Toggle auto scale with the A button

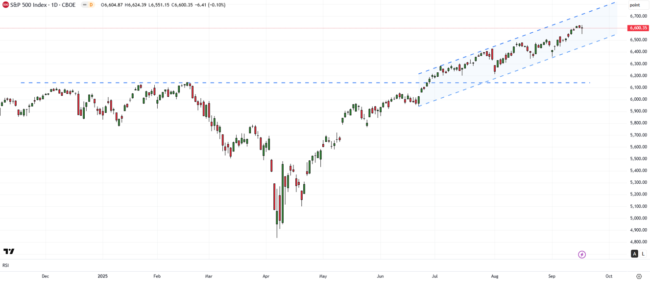tap(634, 254)
